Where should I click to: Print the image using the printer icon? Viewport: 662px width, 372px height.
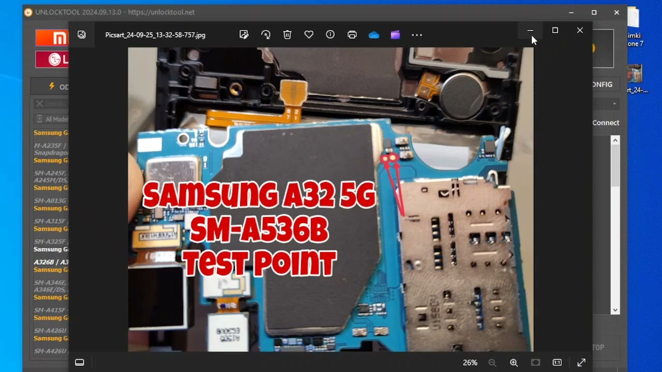point(352,35)
